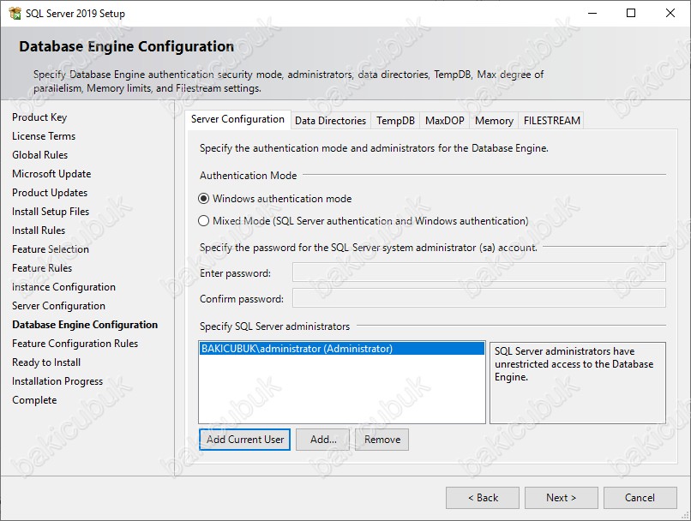Proceed with the Next button
The width and height of the screenshot is (691, 521).
(562, 498)
